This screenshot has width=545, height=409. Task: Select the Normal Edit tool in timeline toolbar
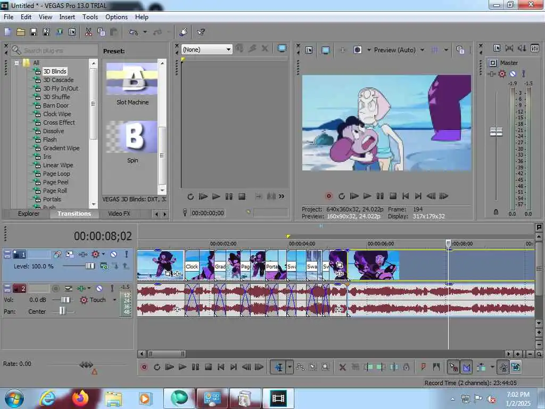279,367
